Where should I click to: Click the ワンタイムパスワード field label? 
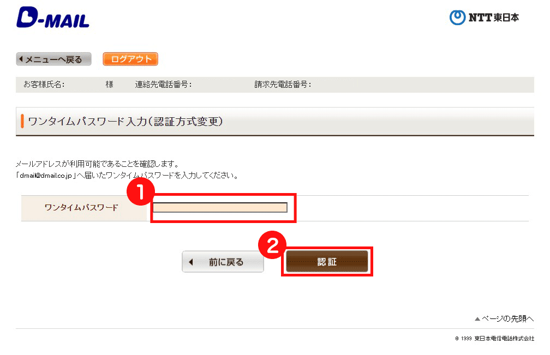pos(81,207)
